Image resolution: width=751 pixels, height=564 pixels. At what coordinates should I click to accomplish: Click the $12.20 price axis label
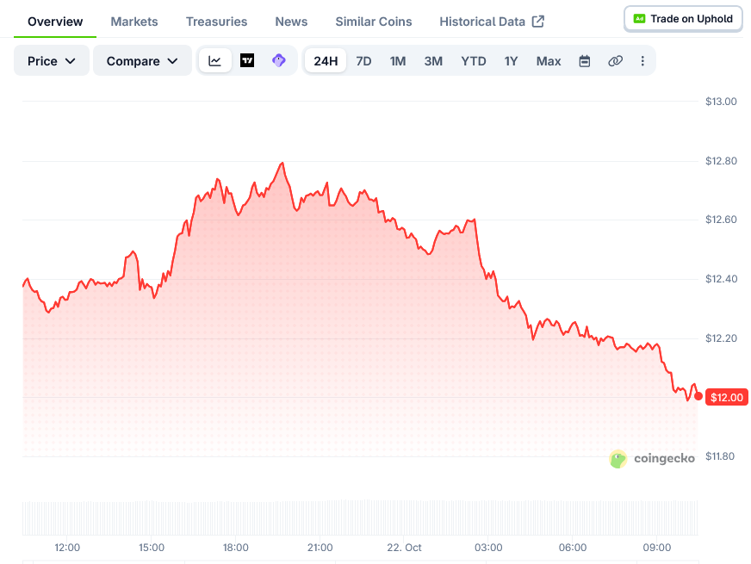click(x=721, y=338)
